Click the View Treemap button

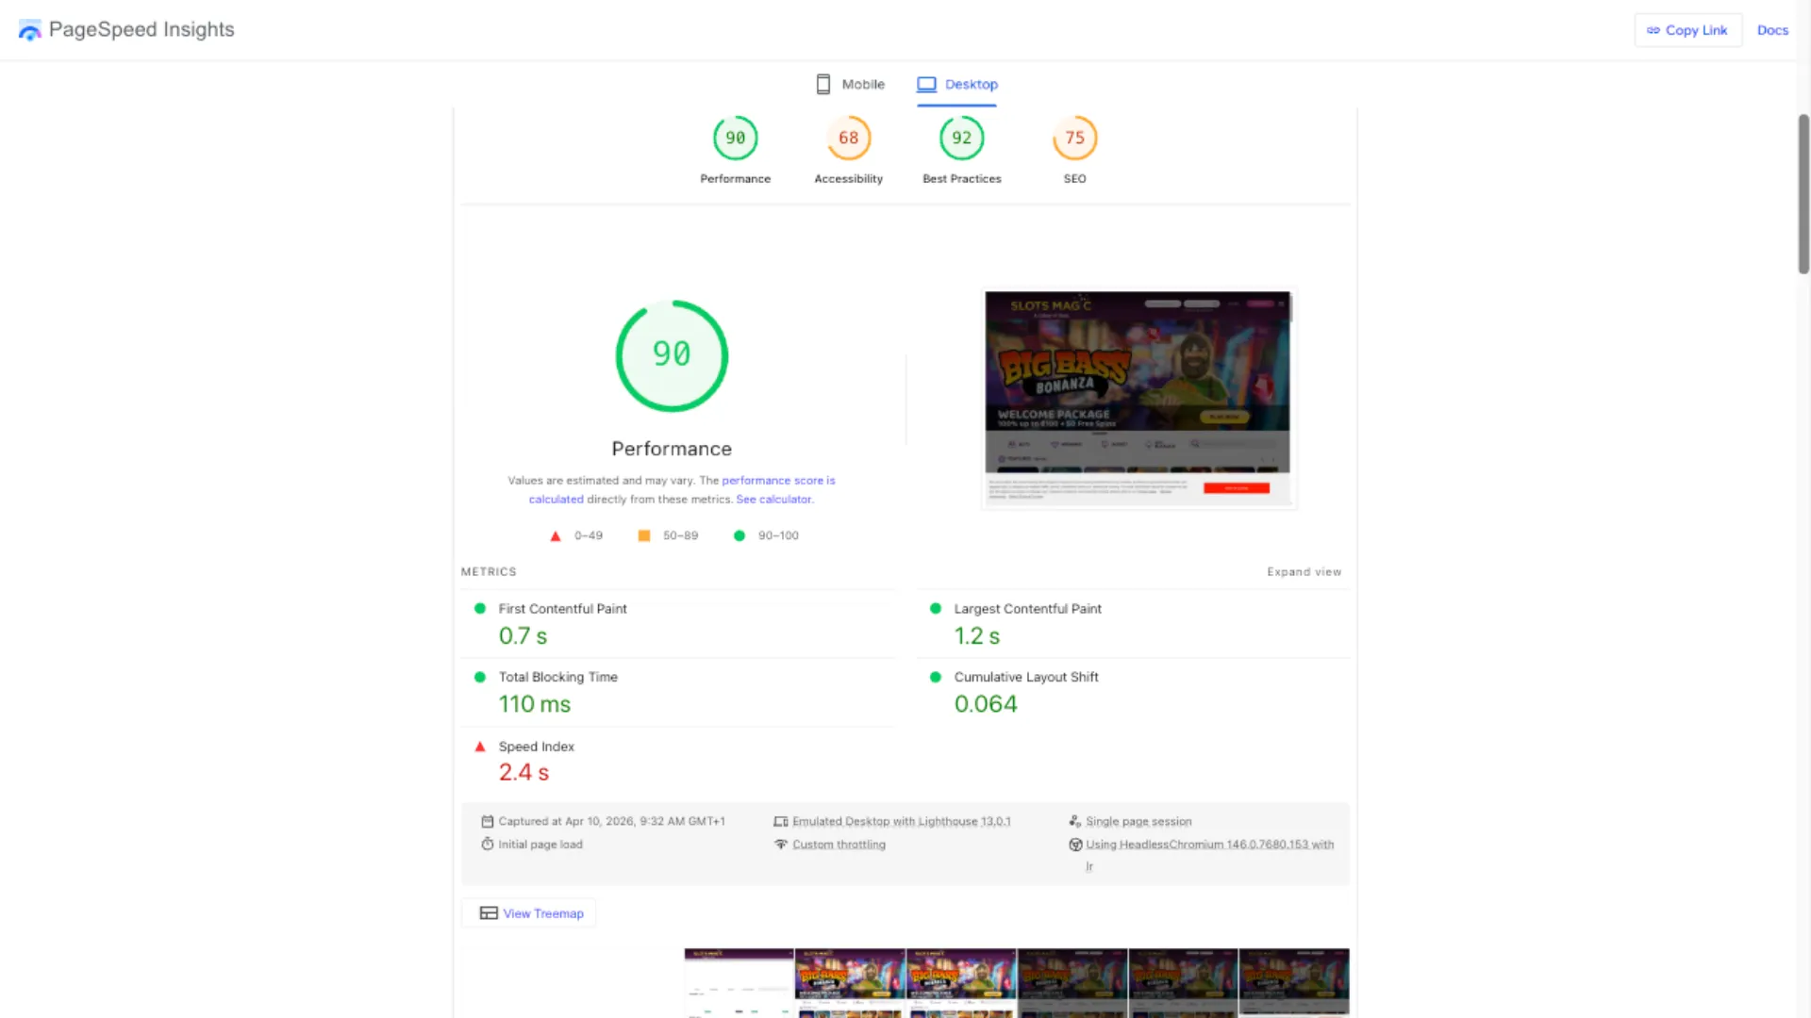(x=529, y=913)
